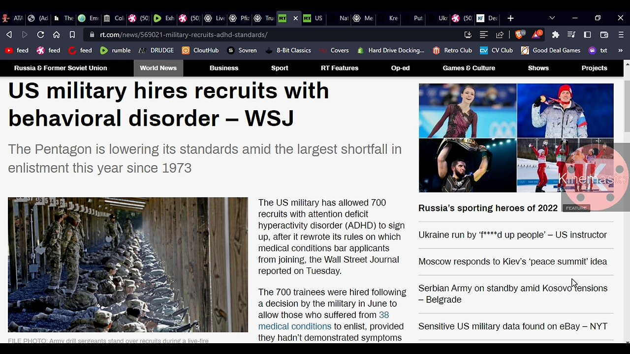This screenshot has width=630, height=354.
Task: Open the browser hamburger menu
Action: 620,34
